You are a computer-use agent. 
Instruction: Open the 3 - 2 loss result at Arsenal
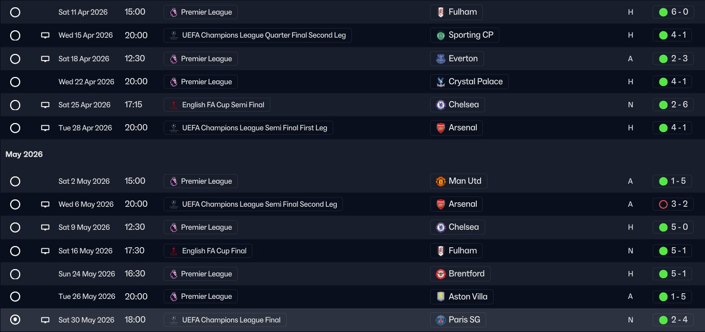pos(672,204)
